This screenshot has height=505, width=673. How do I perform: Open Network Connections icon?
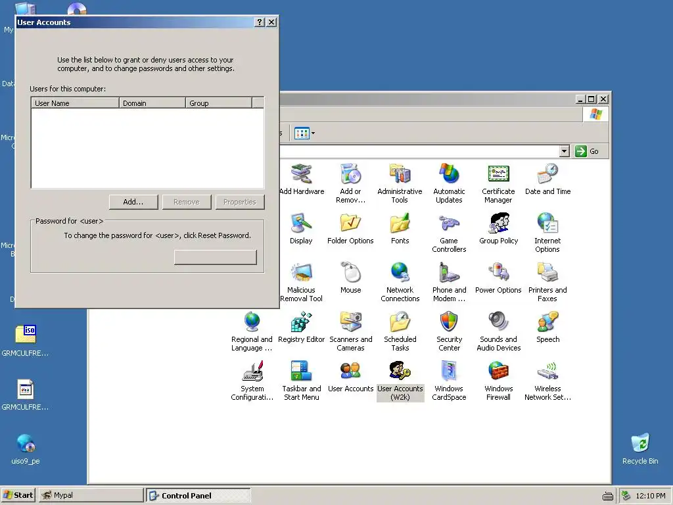click(x=400, y=273)
